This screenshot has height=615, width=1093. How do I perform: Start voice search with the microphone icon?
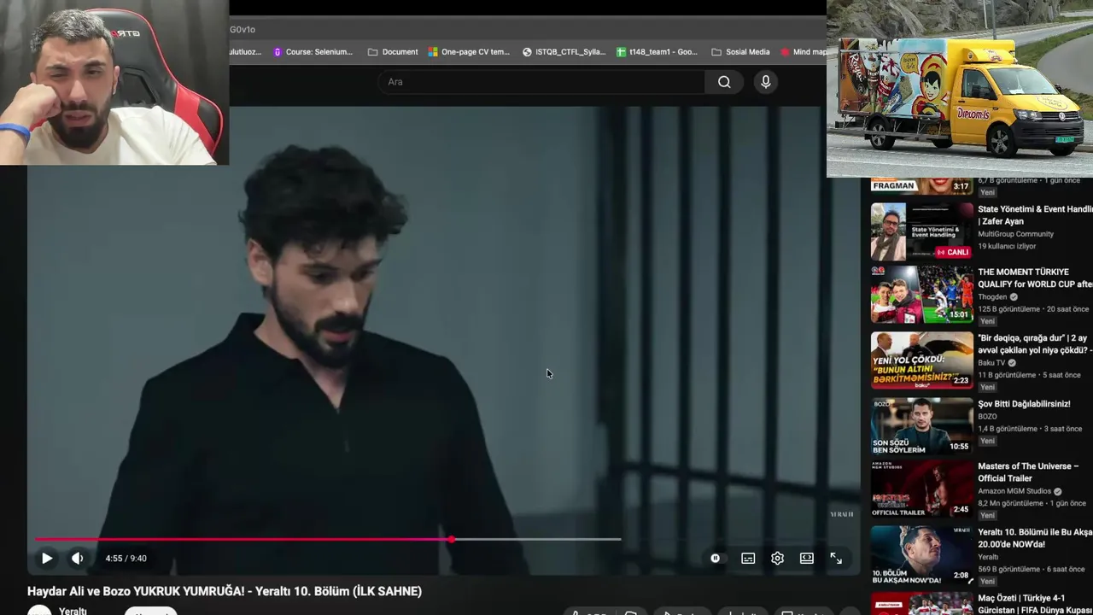(x=766, y=82)
